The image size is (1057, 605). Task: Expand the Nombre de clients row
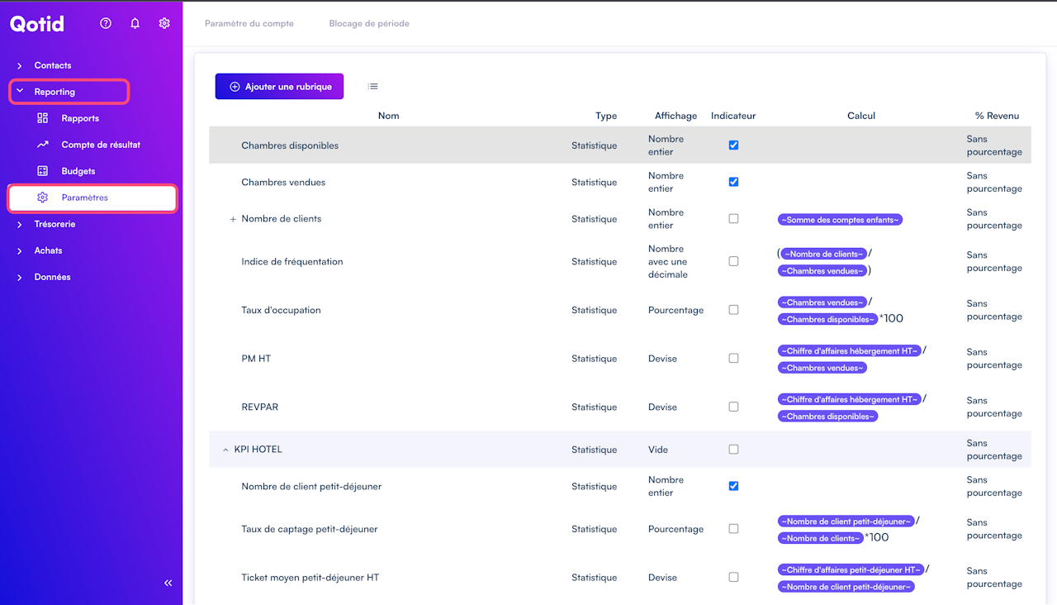coord(233,219)
